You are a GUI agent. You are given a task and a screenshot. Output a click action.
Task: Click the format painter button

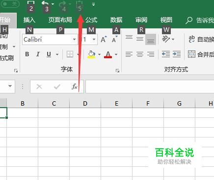(6, 58)
